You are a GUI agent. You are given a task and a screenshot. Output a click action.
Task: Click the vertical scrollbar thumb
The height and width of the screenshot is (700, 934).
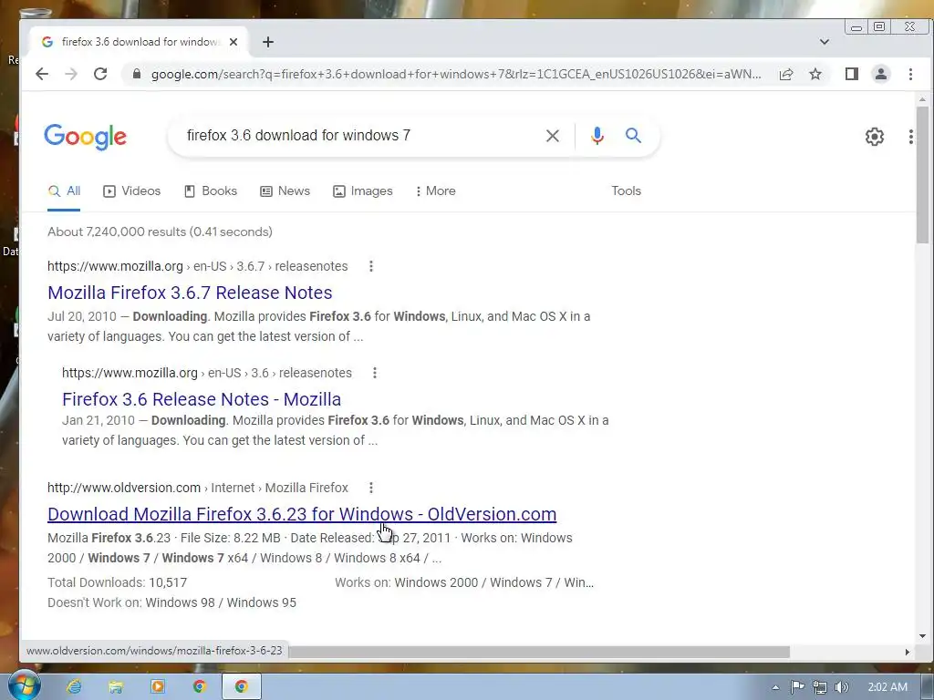point(923,175)
